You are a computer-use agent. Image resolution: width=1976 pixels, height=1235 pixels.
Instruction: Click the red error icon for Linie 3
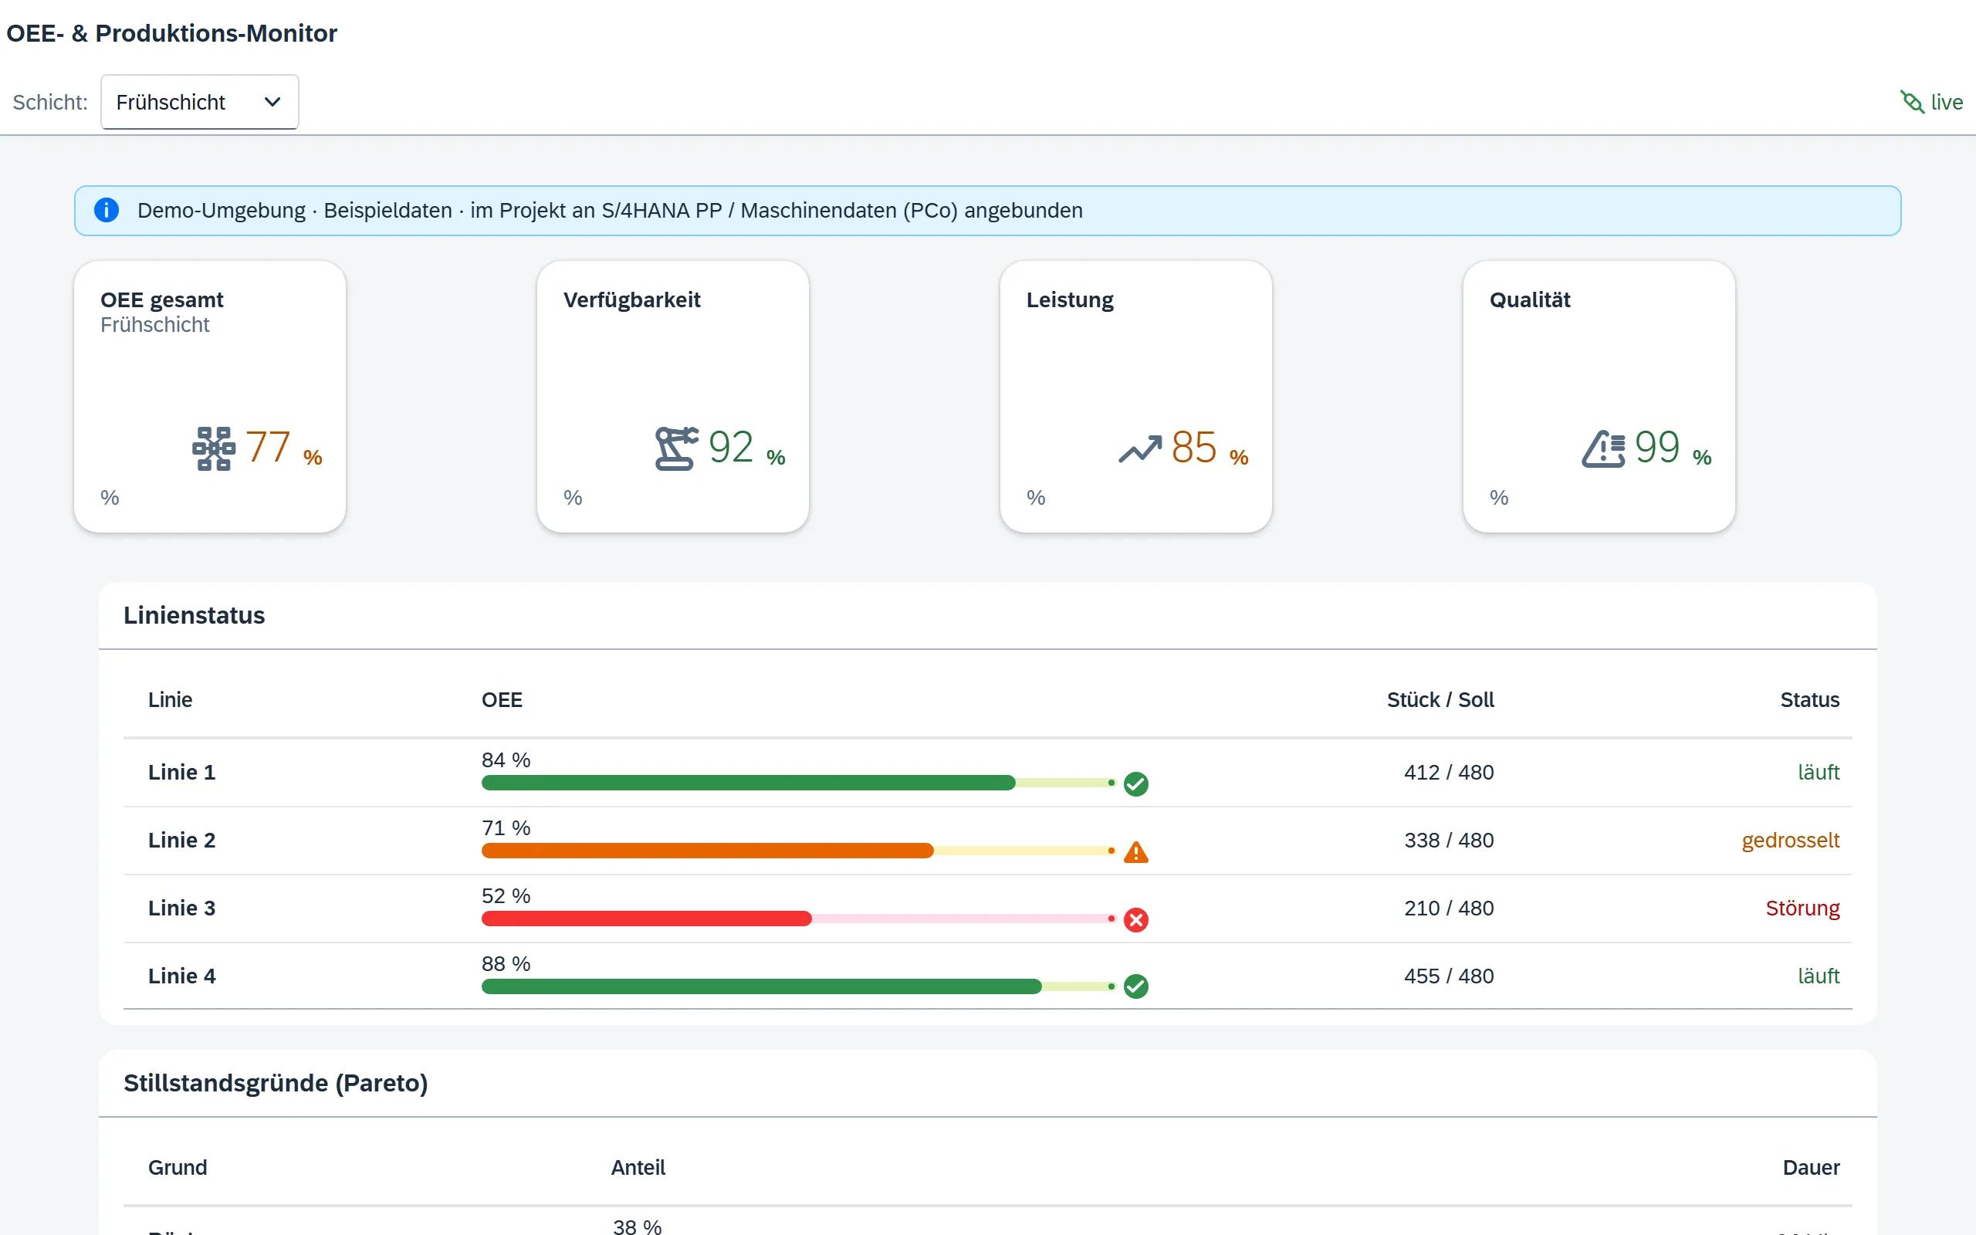tap(1135, 920)
